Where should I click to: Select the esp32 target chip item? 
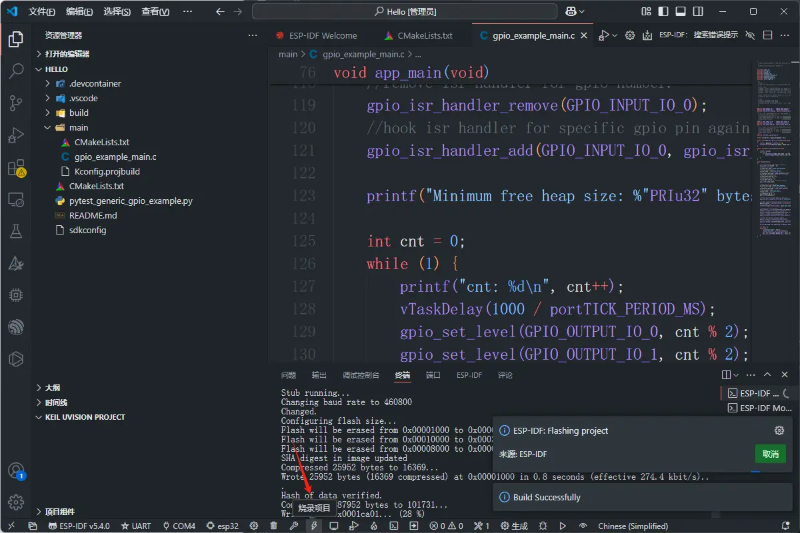223,526
